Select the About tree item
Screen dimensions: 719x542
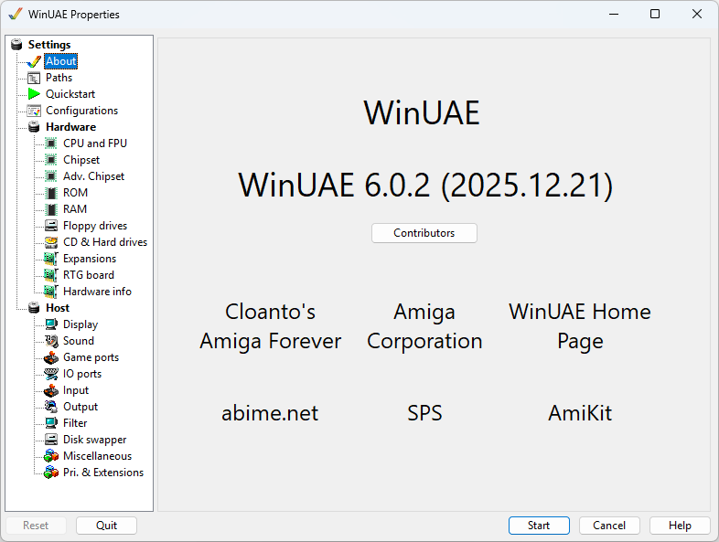click(x=61, y=61)
